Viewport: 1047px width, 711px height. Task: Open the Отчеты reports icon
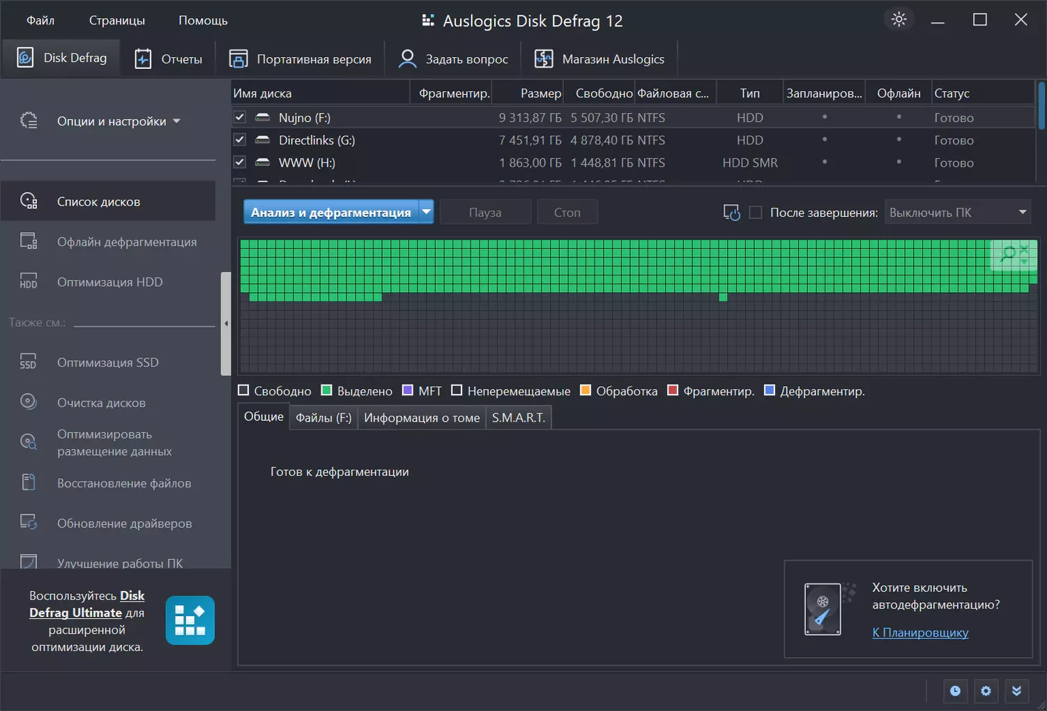[x=143, y=59]
